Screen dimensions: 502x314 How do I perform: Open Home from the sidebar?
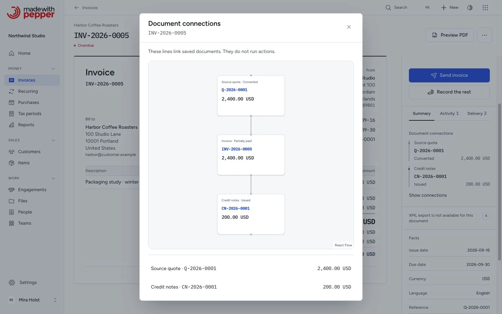click(x=32, y=53)
